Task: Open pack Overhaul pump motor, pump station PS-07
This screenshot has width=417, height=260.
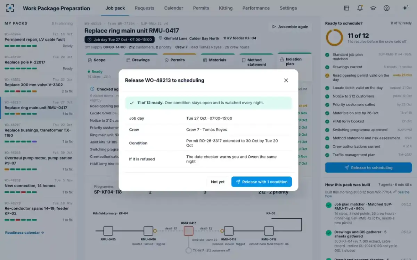Action: click(x=38, y=161)
